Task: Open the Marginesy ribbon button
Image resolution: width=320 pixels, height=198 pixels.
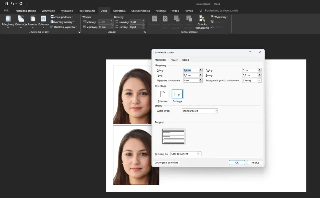Action: (x=8, y=22)
